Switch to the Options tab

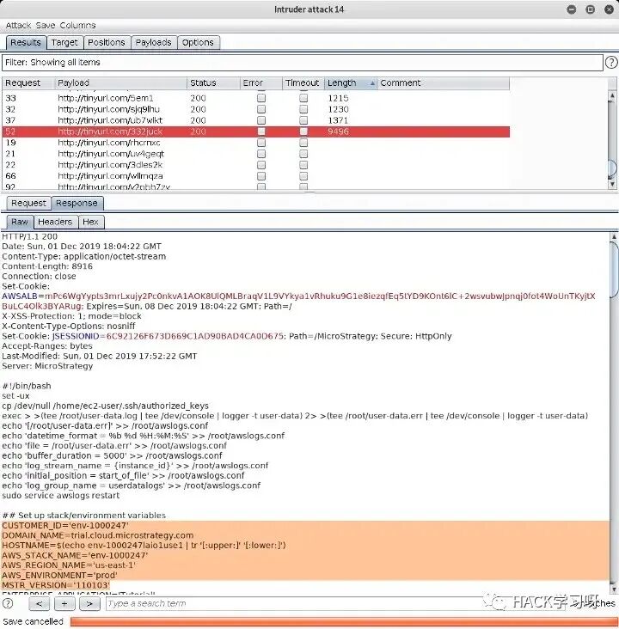[x=198, y=42]
